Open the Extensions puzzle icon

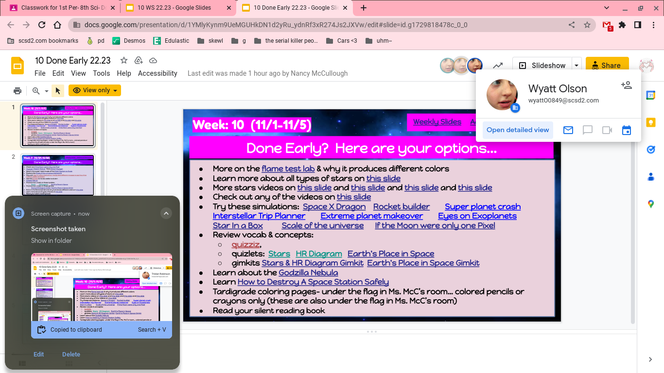point(622,25)
